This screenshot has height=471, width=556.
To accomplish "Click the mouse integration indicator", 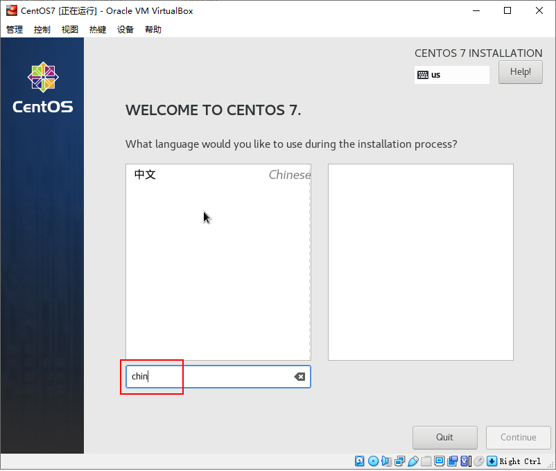I will tap(478, 461).
